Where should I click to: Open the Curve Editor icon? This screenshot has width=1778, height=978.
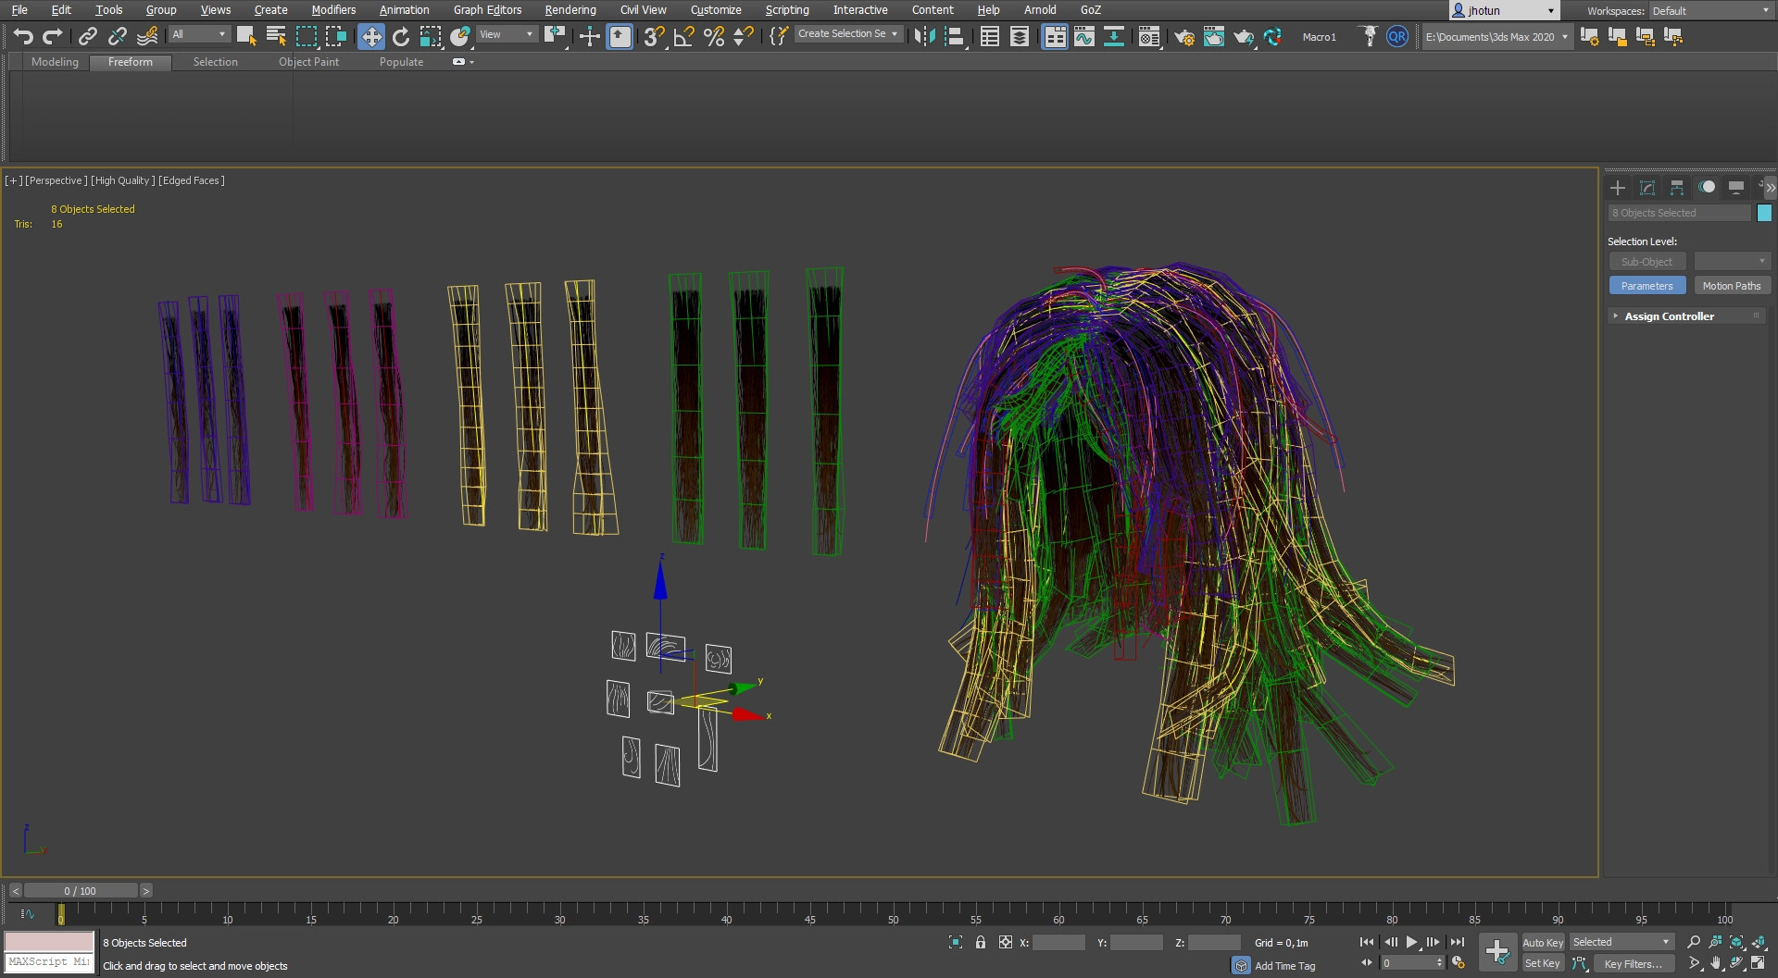pos(1084,37)
